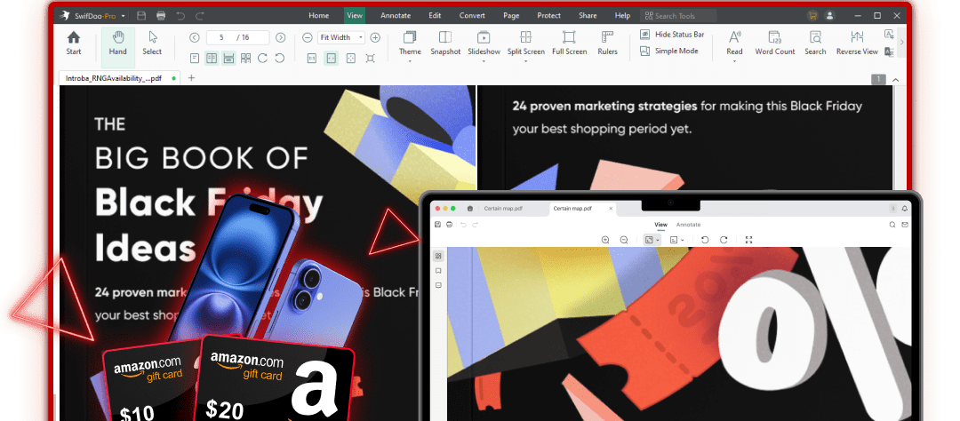This screenshot has height=421, width=960.
Task: Select the View ribbon tab
Action: coord(355,15)
